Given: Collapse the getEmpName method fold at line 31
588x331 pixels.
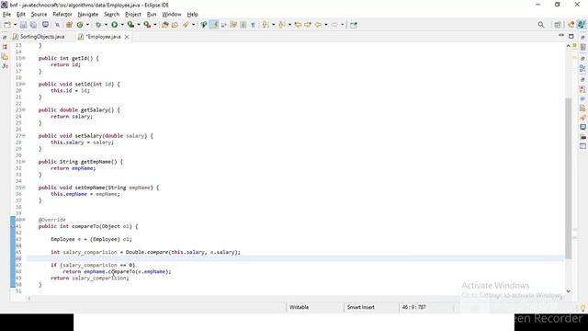Looking at the screenshot, I should coord(24,162).
